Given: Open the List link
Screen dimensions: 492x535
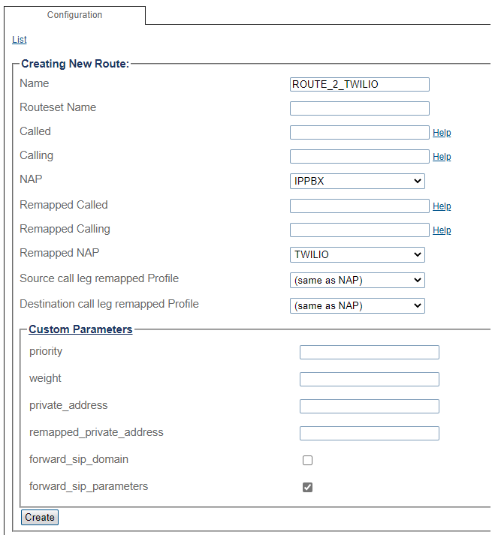Looking at the screenshot, I should pyautogui.click(x=20, y=40).
